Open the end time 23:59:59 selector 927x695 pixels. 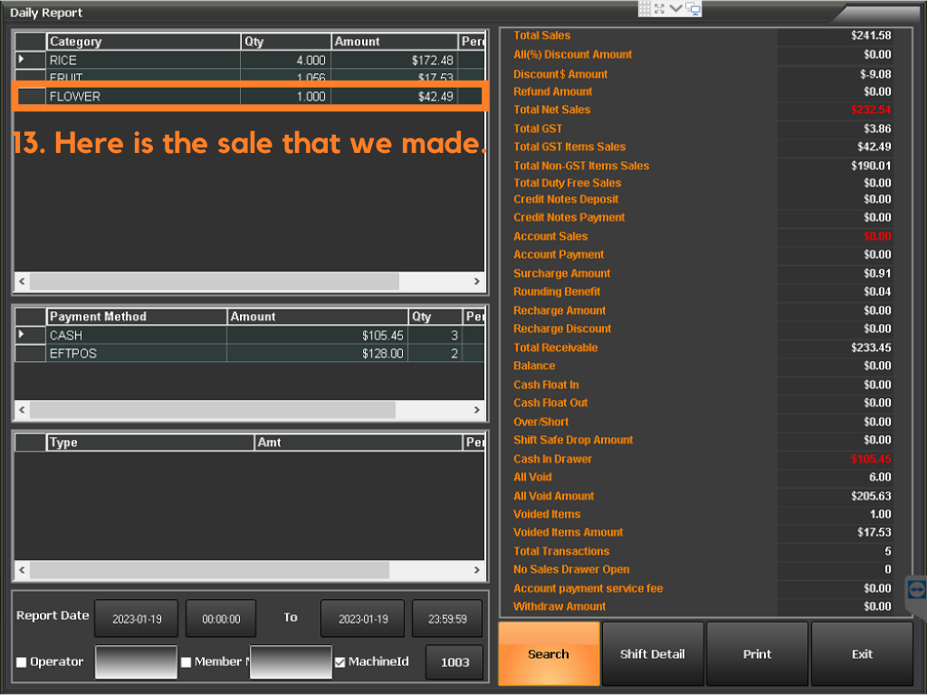tap(447, 619)
